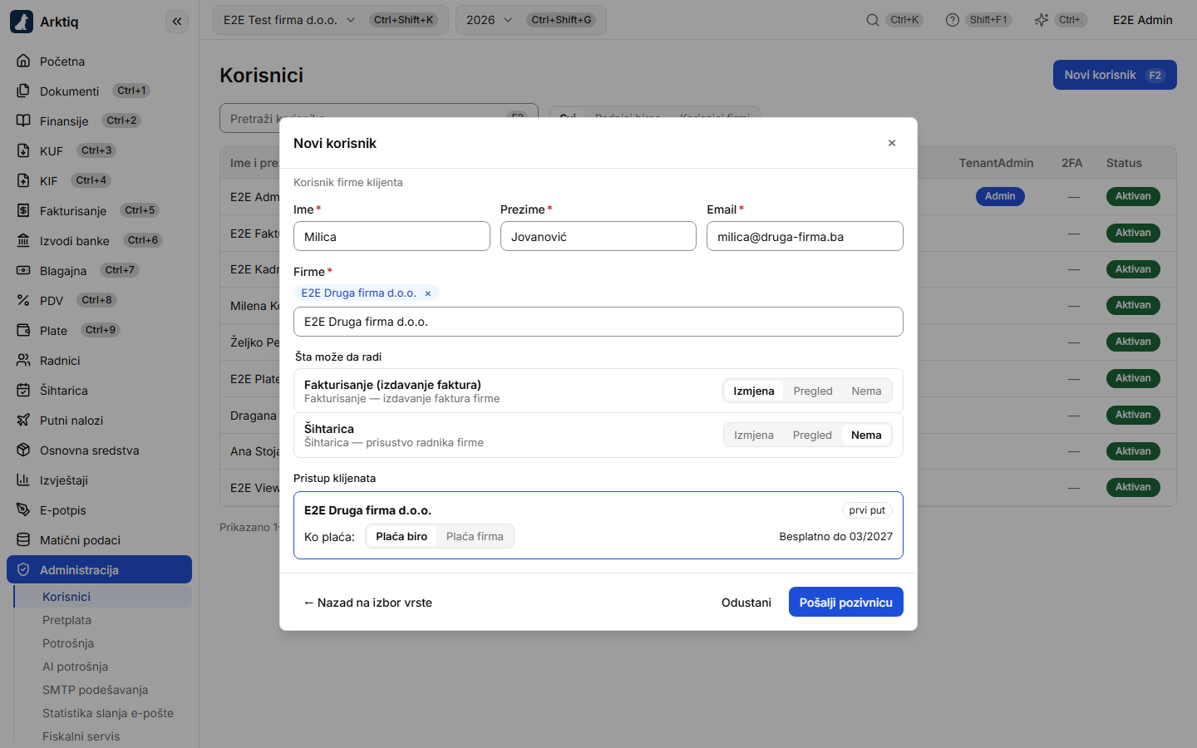The image size is (1197, 748).
Task: Click the Email input field
Action: (x=805, y=236)
